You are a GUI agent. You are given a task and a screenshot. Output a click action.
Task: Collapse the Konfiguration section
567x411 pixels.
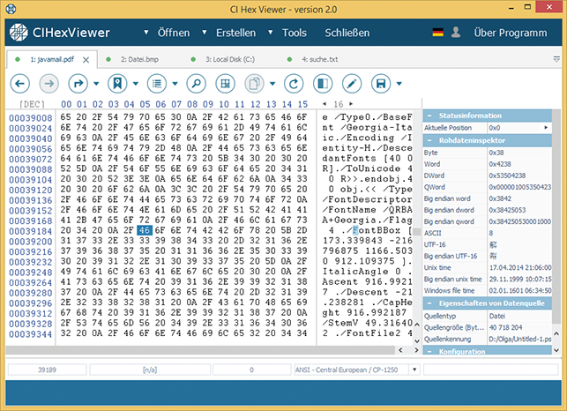(x=429, y=351)
